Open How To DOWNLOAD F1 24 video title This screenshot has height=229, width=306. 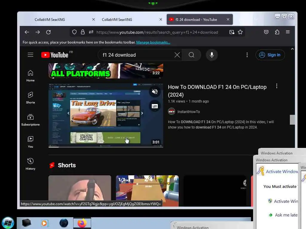click(217, 91)
